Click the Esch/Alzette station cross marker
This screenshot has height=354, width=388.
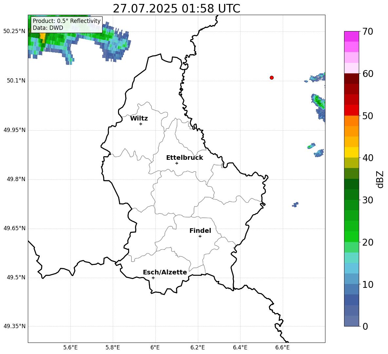pos(153,278)
